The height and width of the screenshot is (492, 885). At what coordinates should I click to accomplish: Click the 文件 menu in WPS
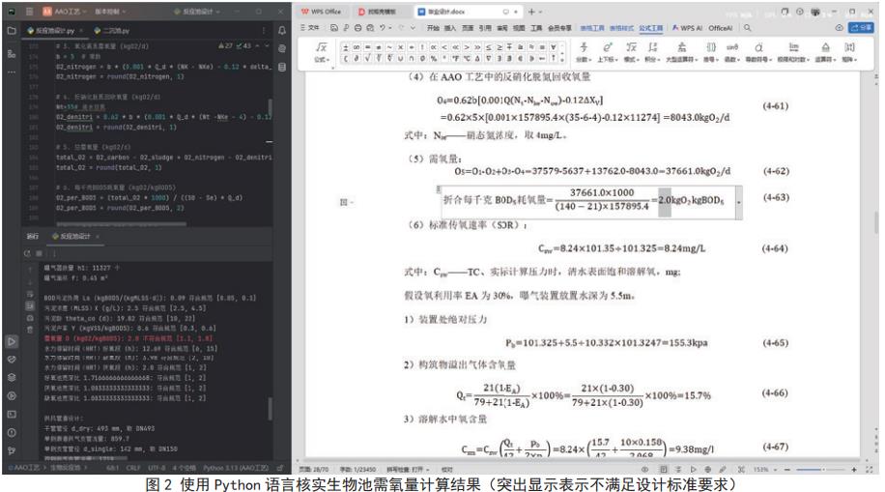tap(312, 28)
